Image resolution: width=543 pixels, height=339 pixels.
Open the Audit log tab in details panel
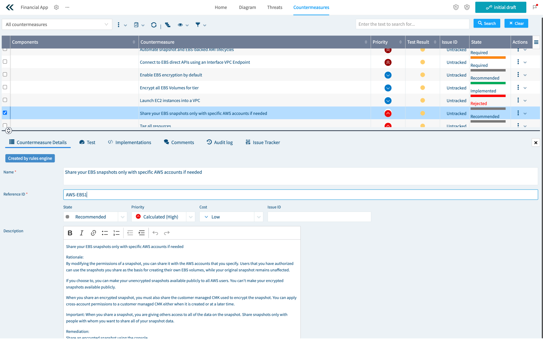(220, 142)
